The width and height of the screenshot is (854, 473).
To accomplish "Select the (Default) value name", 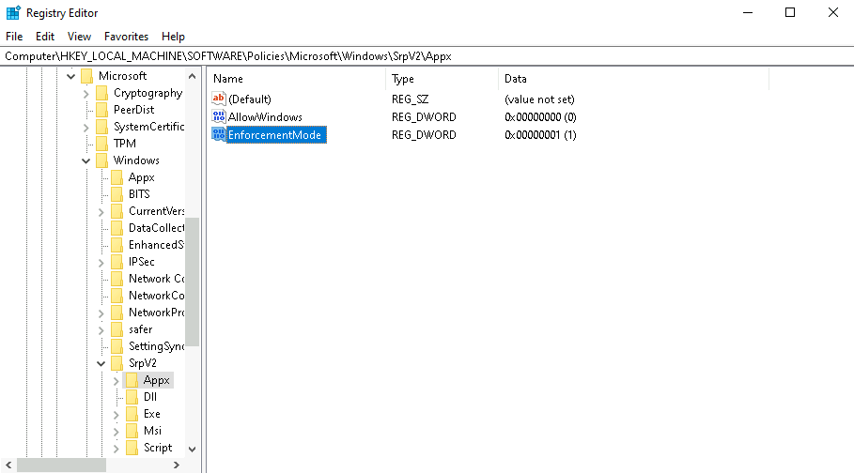I will pyautogui.click(x=250, y=99).
